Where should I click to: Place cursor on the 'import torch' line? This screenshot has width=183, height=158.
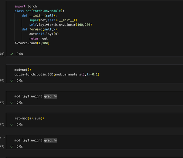tap(26, 6)
